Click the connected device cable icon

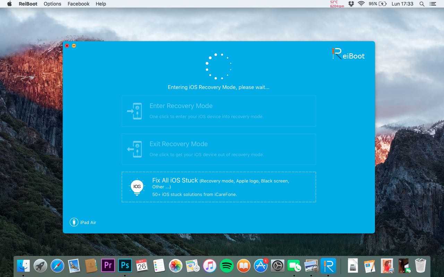[x=74, y=222]
